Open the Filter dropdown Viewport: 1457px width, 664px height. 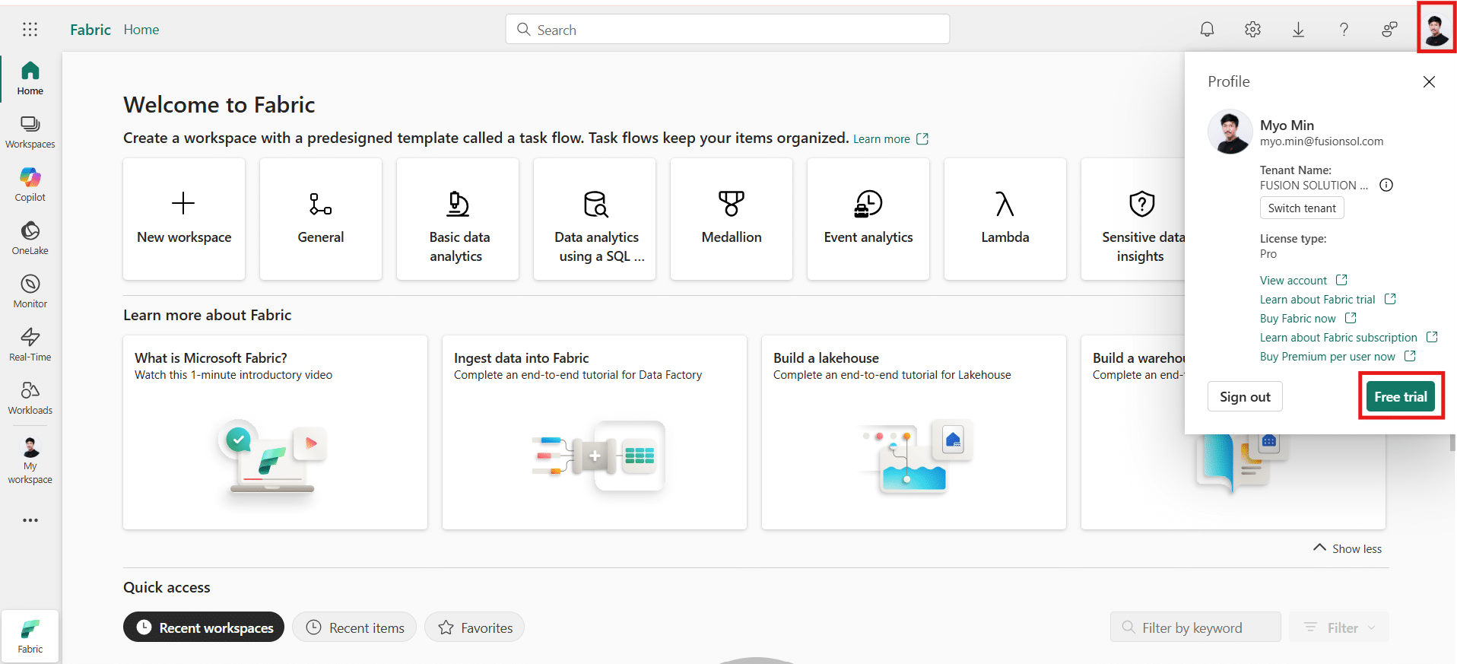[x=1339, y=627]
